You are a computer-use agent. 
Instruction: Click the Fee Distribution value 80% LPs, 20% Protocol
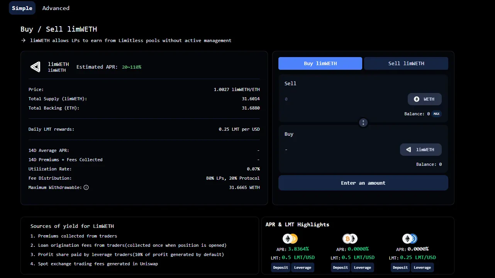[x=233, y=178]
